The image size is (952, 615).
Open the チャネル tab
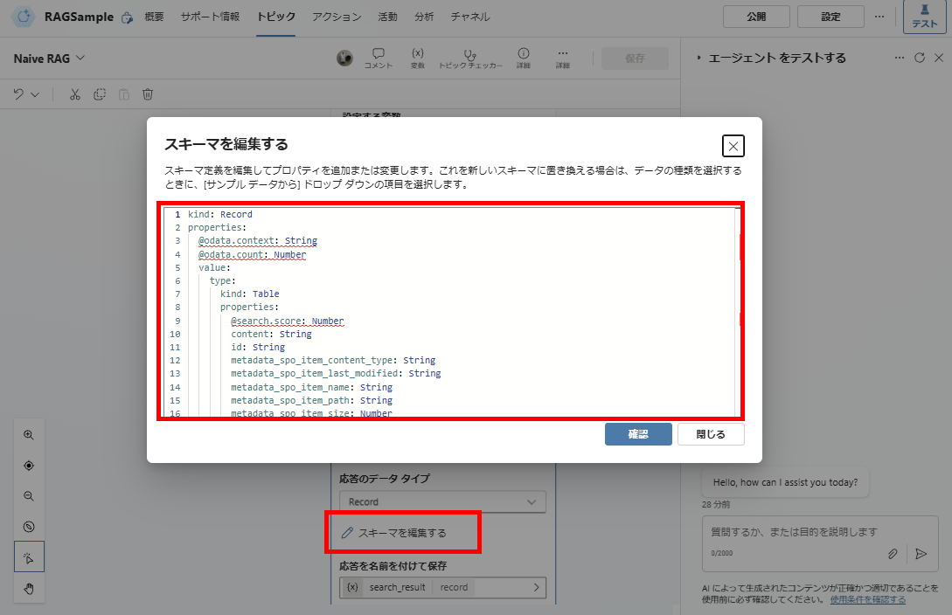470,16
